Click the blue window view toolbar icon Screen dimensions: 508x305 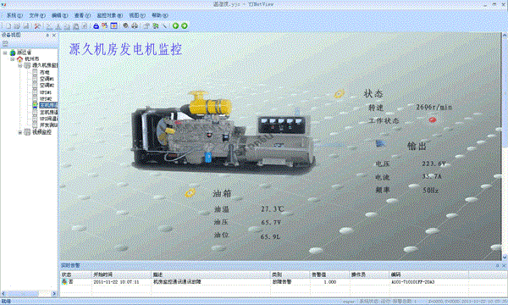click(x=113, y=26)
